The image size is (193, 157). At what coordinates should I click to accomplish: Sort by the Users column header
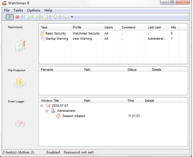point(111,27)
